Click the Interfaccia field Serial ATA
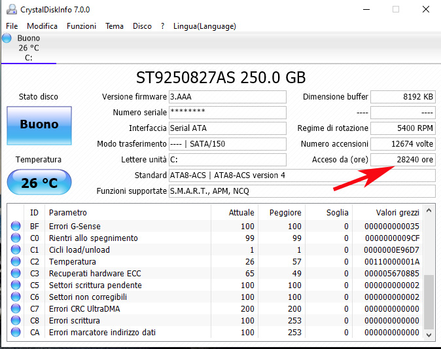441x349 pixels. pyautogui.click(x=227, y=128)
